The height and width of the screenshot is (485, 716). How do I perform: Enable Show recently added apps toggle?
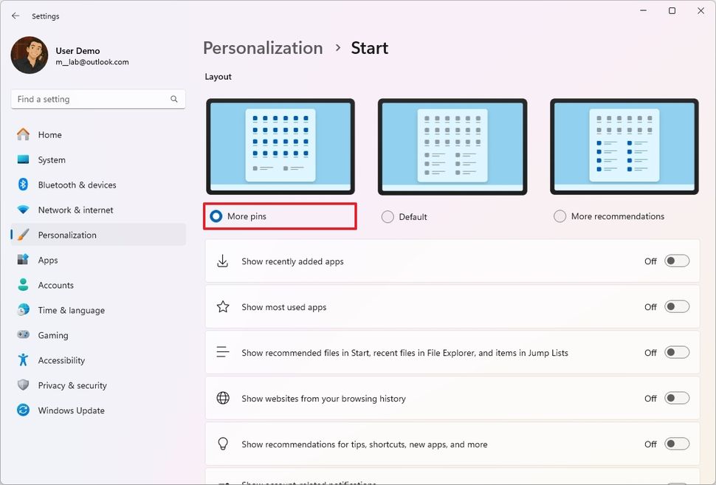click(x=676, y=261)
